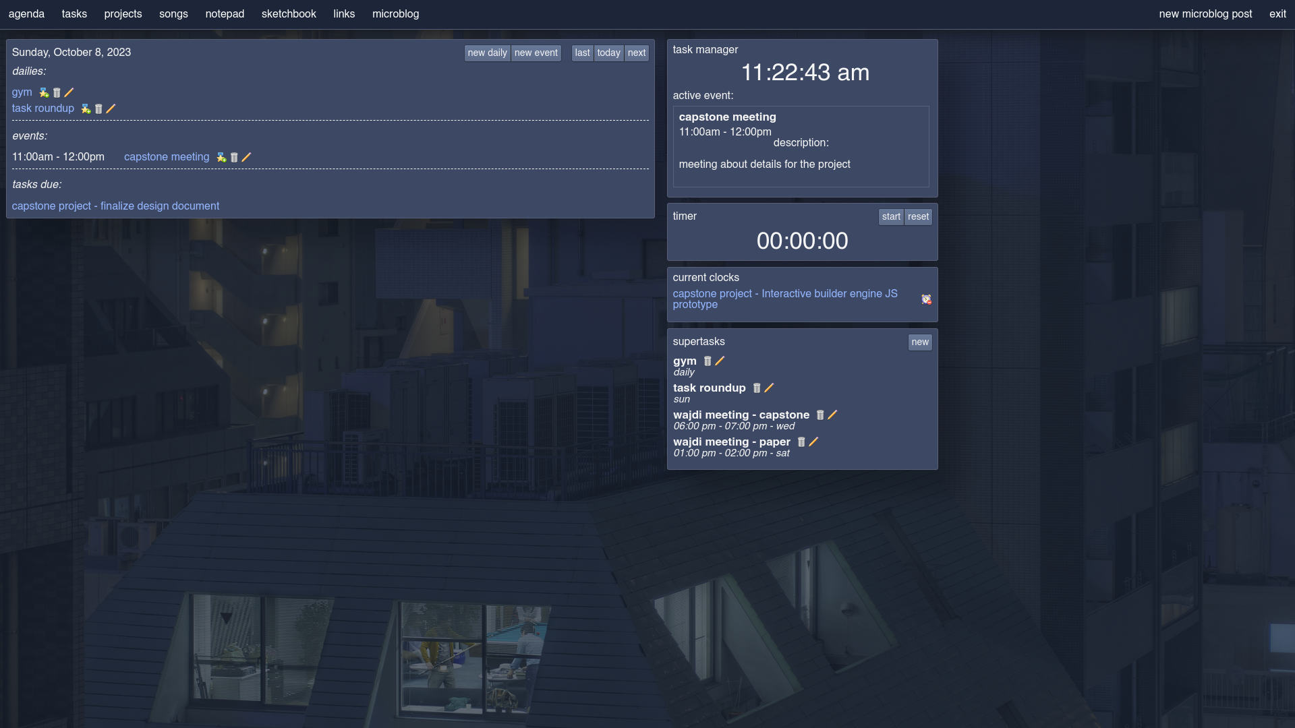The height and width of the screenshot is (728, 1295).
Task: Open the songs section
Action: 173,14
